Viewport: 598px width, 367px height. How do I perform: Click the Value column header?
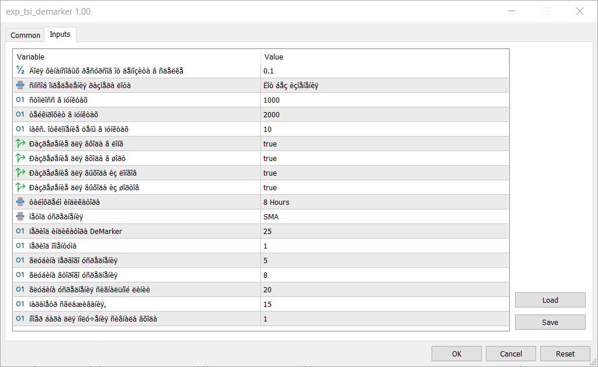coord(384,57)
